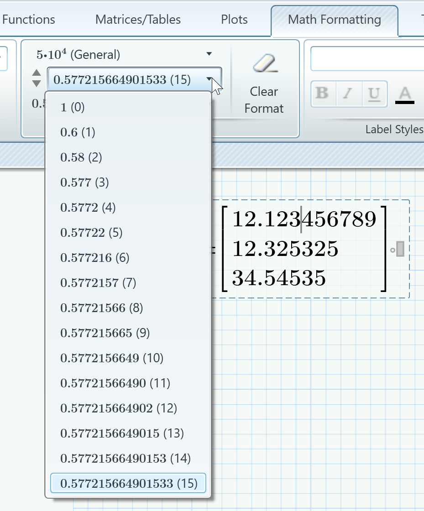This screenshot has width=424, height=511.
Task: Open the font color control under Label Styles
Action: pos(404,94)
